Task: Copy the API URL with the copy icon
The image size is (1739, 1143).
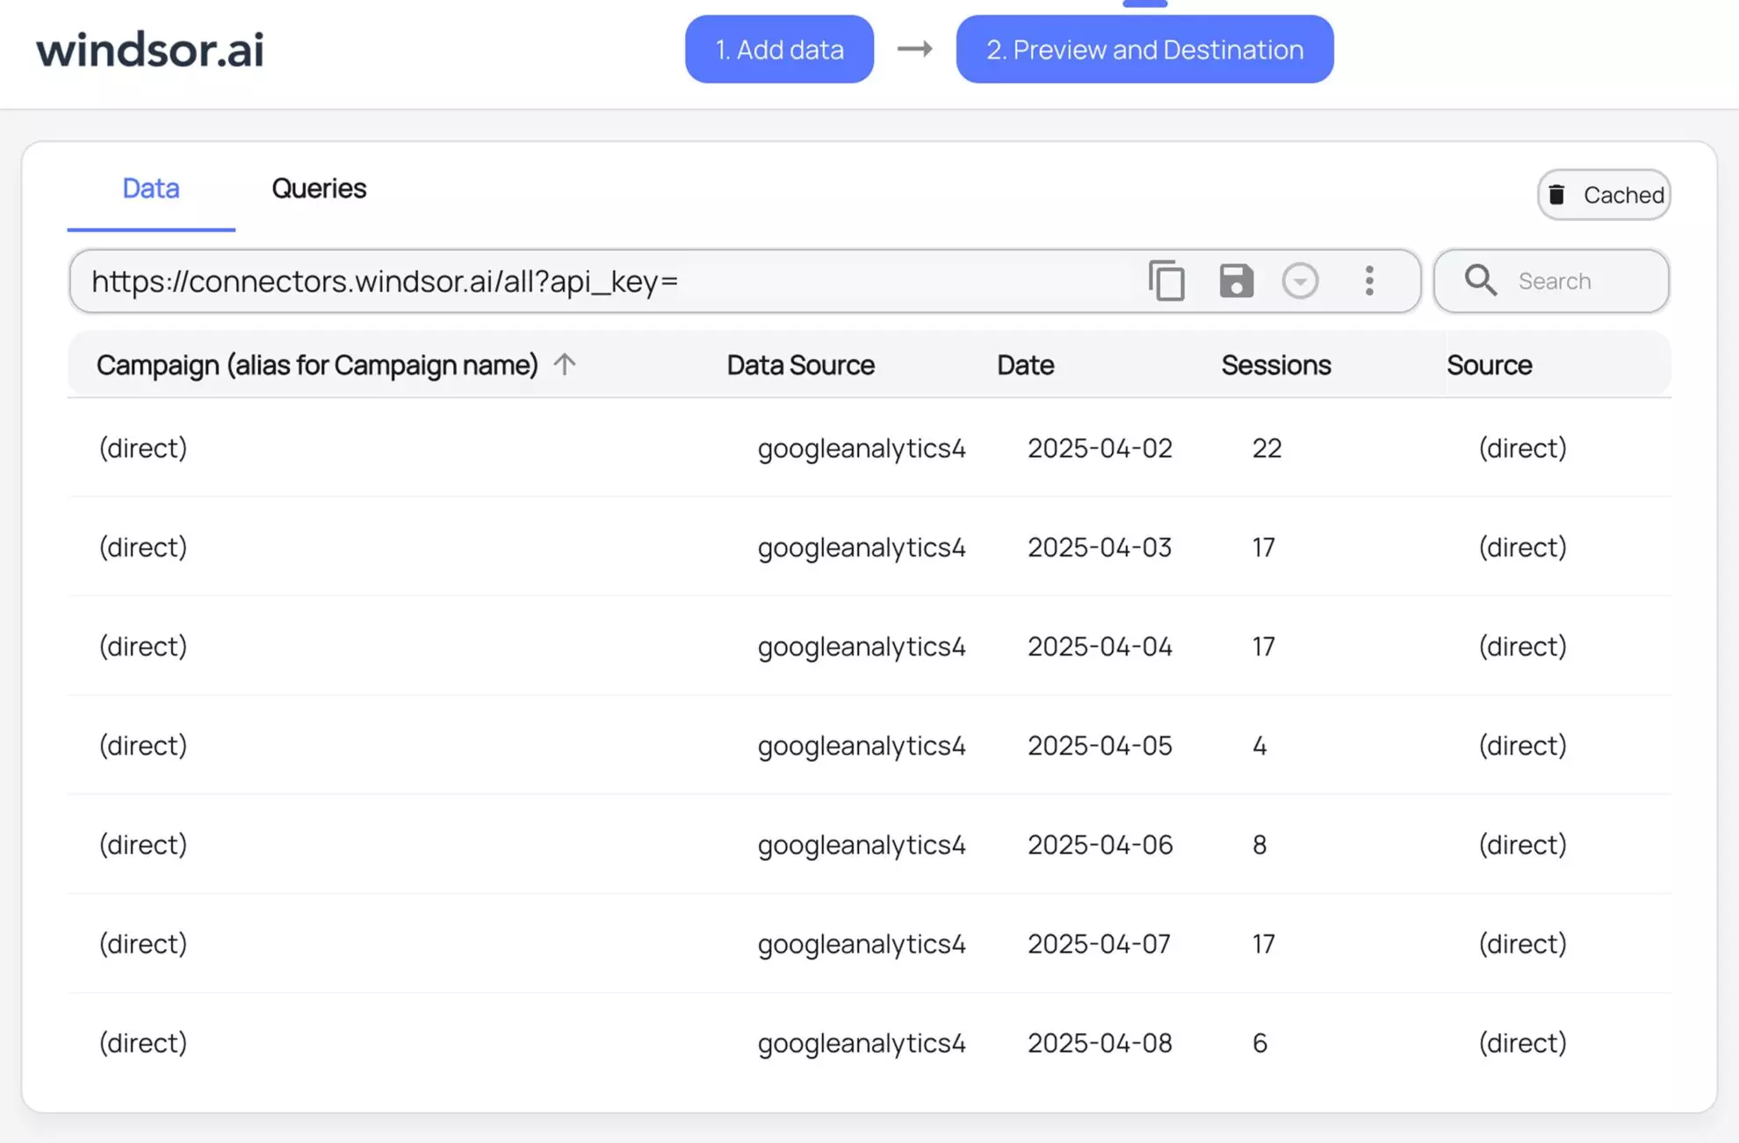Action: tap(1166, 281)
